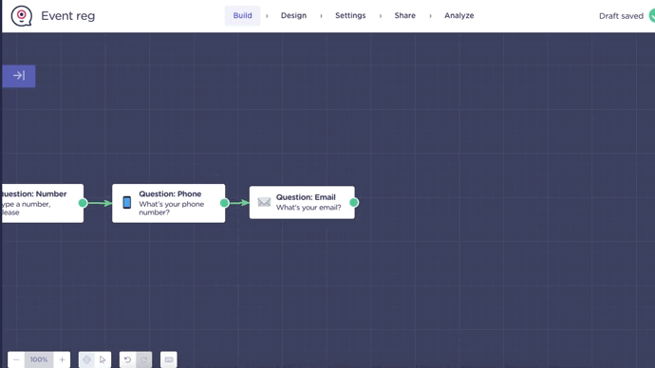Select the pointer cursor tool
Viewport: 655px width, 368px height.
[103, 359]
